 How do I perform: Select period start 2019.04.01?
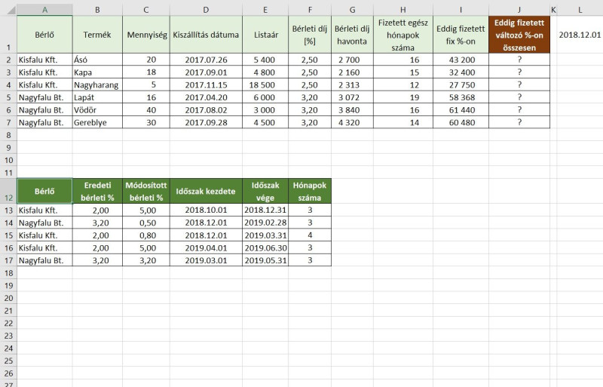[x=206, y=248]
